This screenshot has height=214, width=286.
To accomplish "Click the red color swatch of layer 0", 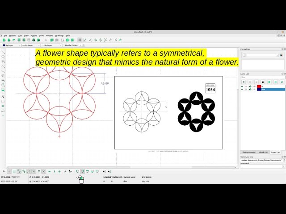I will (x=259, y=86).
